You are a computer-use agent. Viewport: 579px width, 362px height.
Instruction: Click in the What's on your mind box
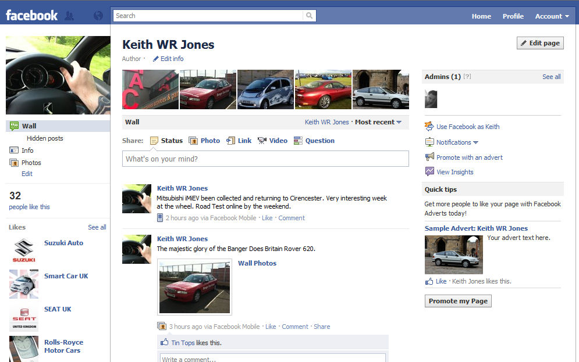(265, 159)
